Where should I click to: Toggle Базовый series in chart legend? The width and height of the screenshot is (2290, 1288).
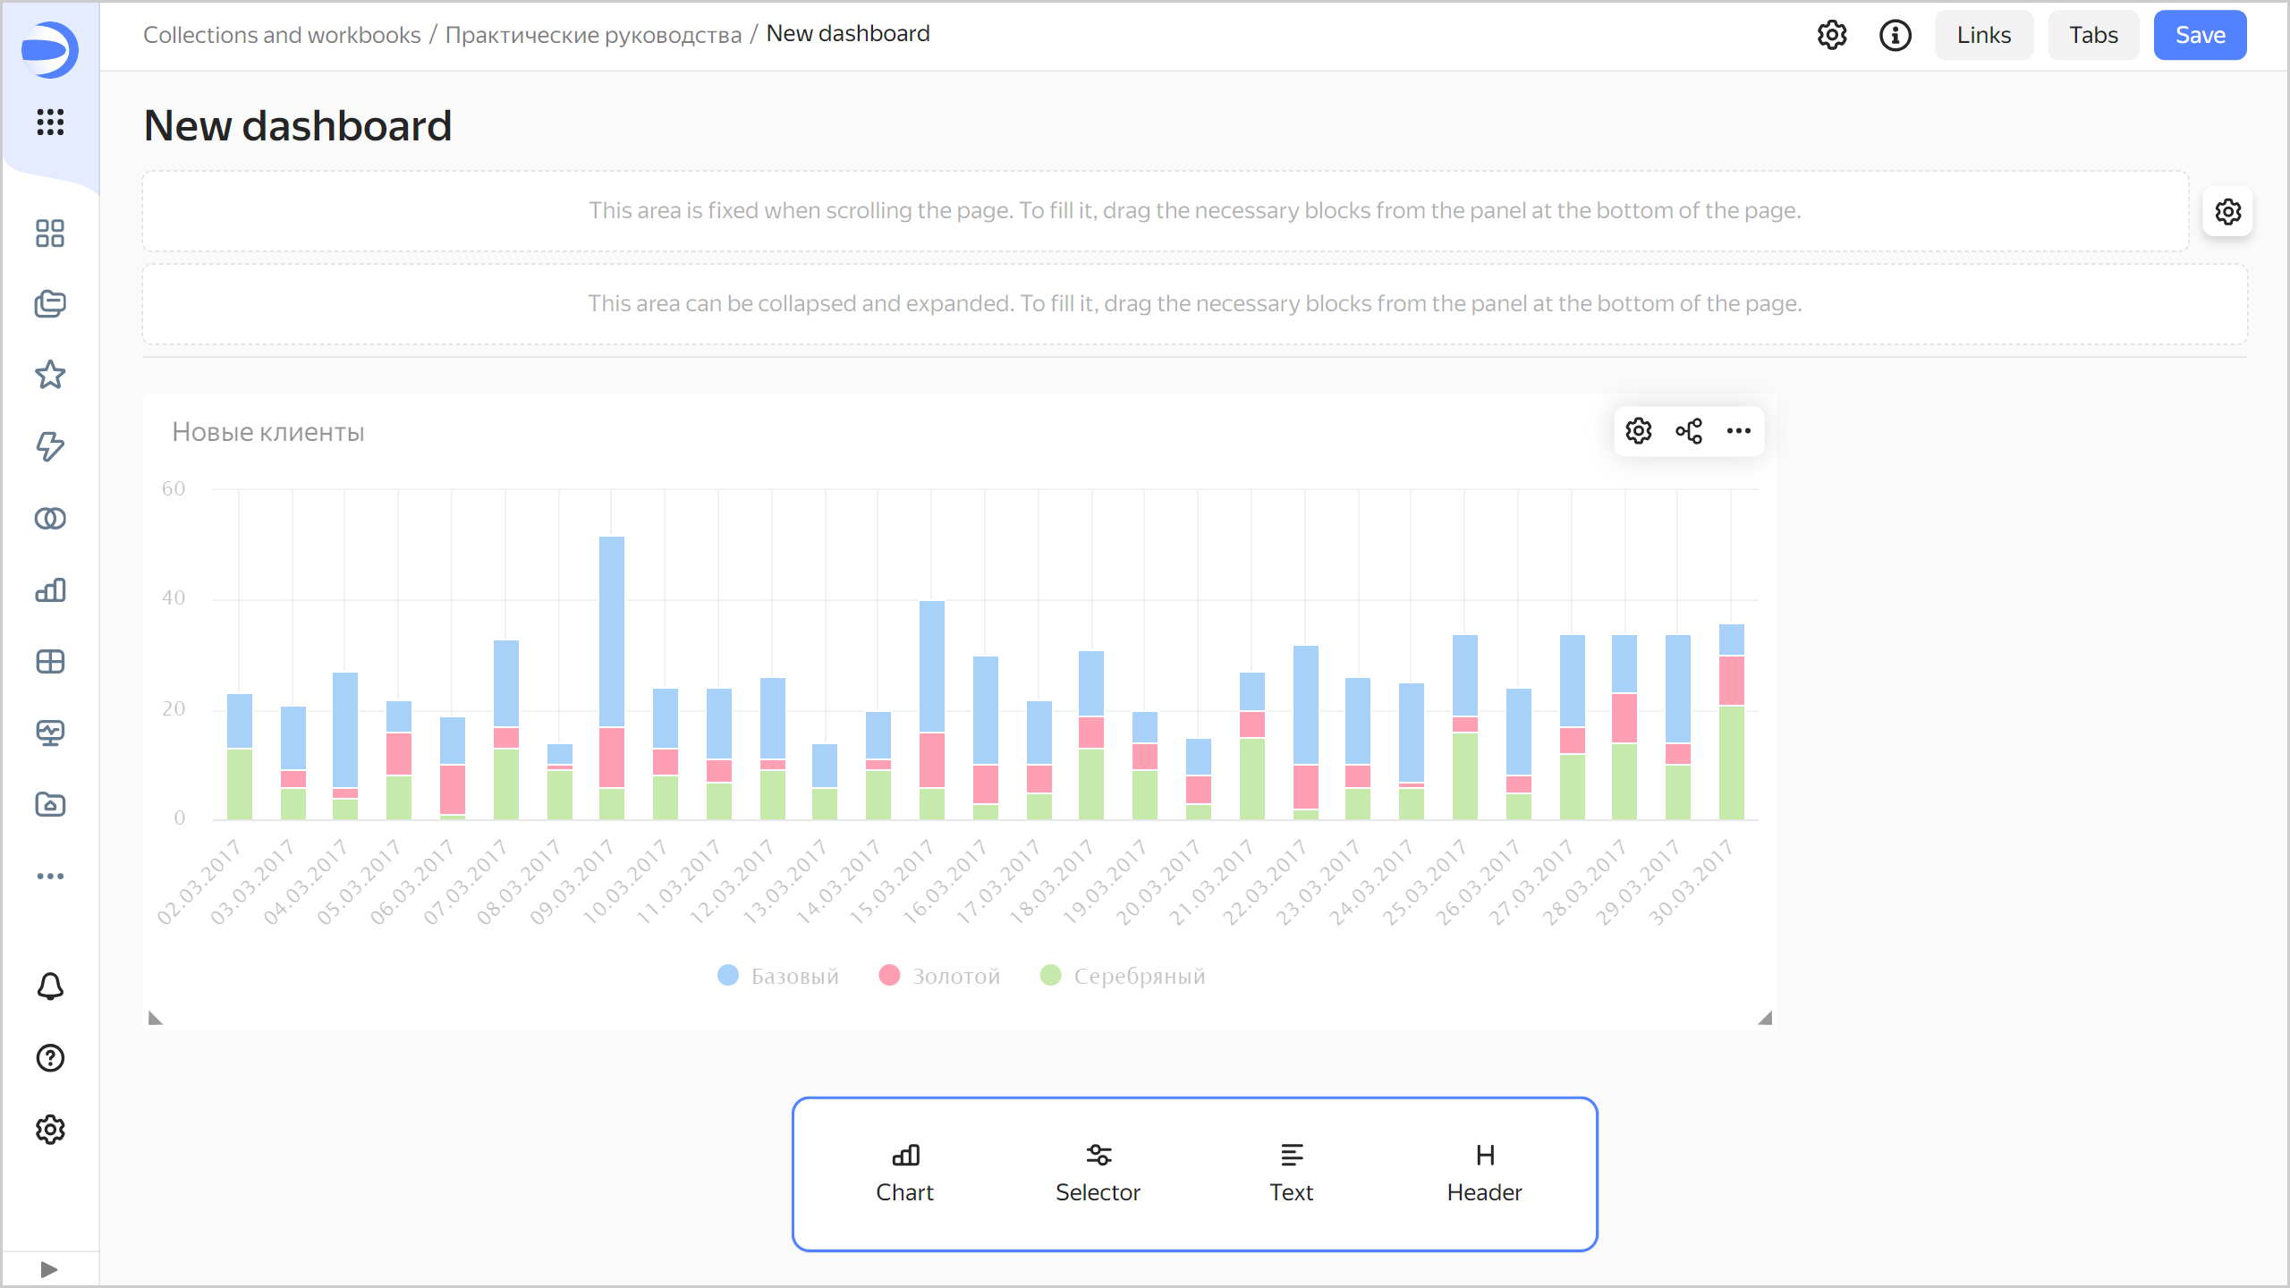(778, 976)
